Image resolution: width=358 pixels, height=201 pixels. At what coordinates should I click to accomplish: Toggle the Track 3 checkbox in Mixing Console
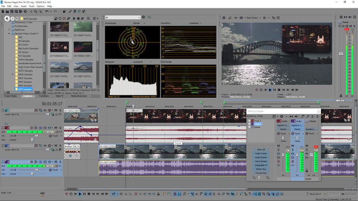coord(249,121)
